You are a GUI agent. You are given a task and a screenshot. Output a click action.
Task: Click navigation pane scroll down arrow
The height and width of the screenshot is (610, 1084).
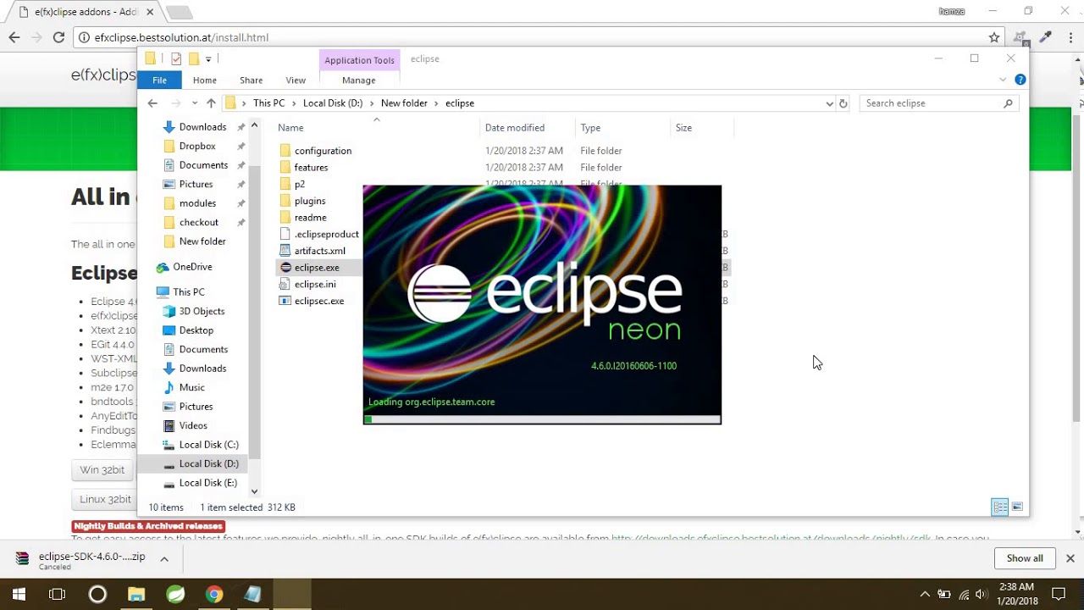(x=254, y=491)
